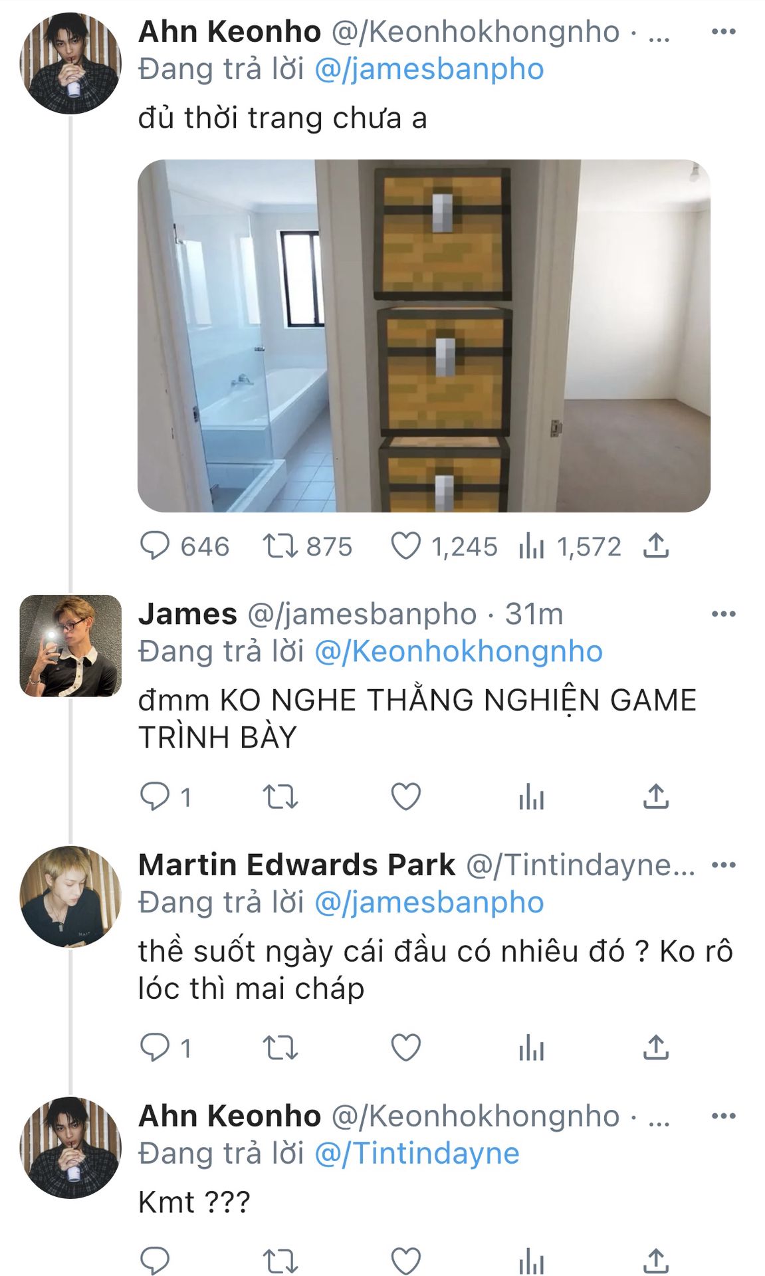Like James's reply tweet
Viewport: 765px width, 1276px height.
(405, 796)
